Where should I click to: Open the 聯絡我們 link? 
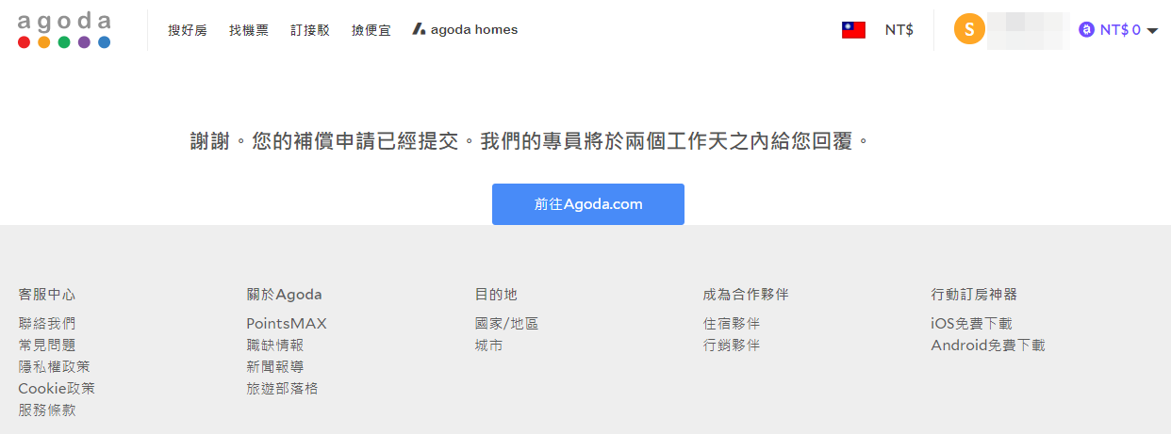coord(47,324)
